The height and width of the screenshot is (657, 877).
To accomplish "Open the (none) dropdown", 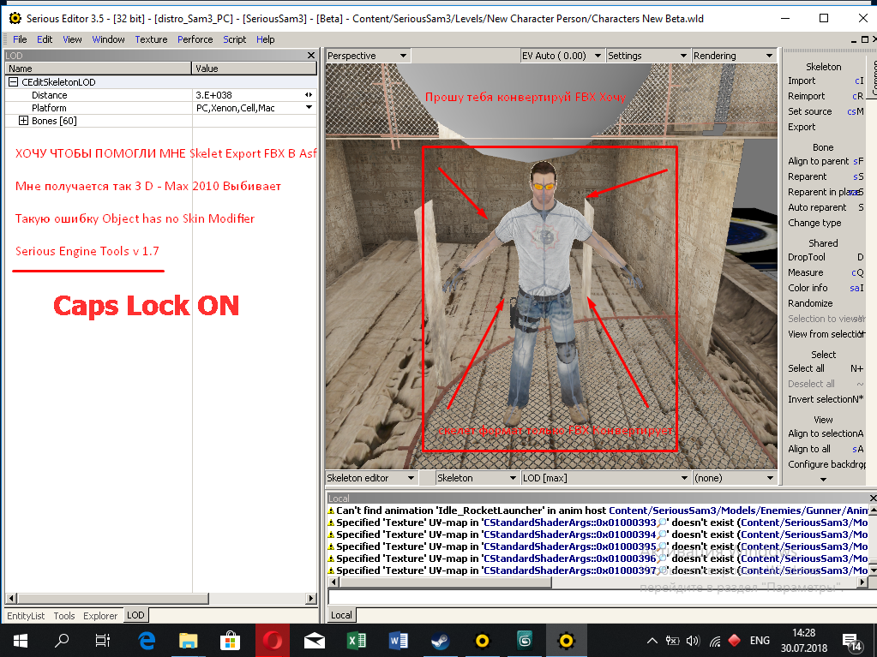I will click(734, 478).
